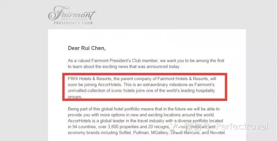Click the red highlighted box border
The height and width of the screenshot is (141, 277).
145,74
